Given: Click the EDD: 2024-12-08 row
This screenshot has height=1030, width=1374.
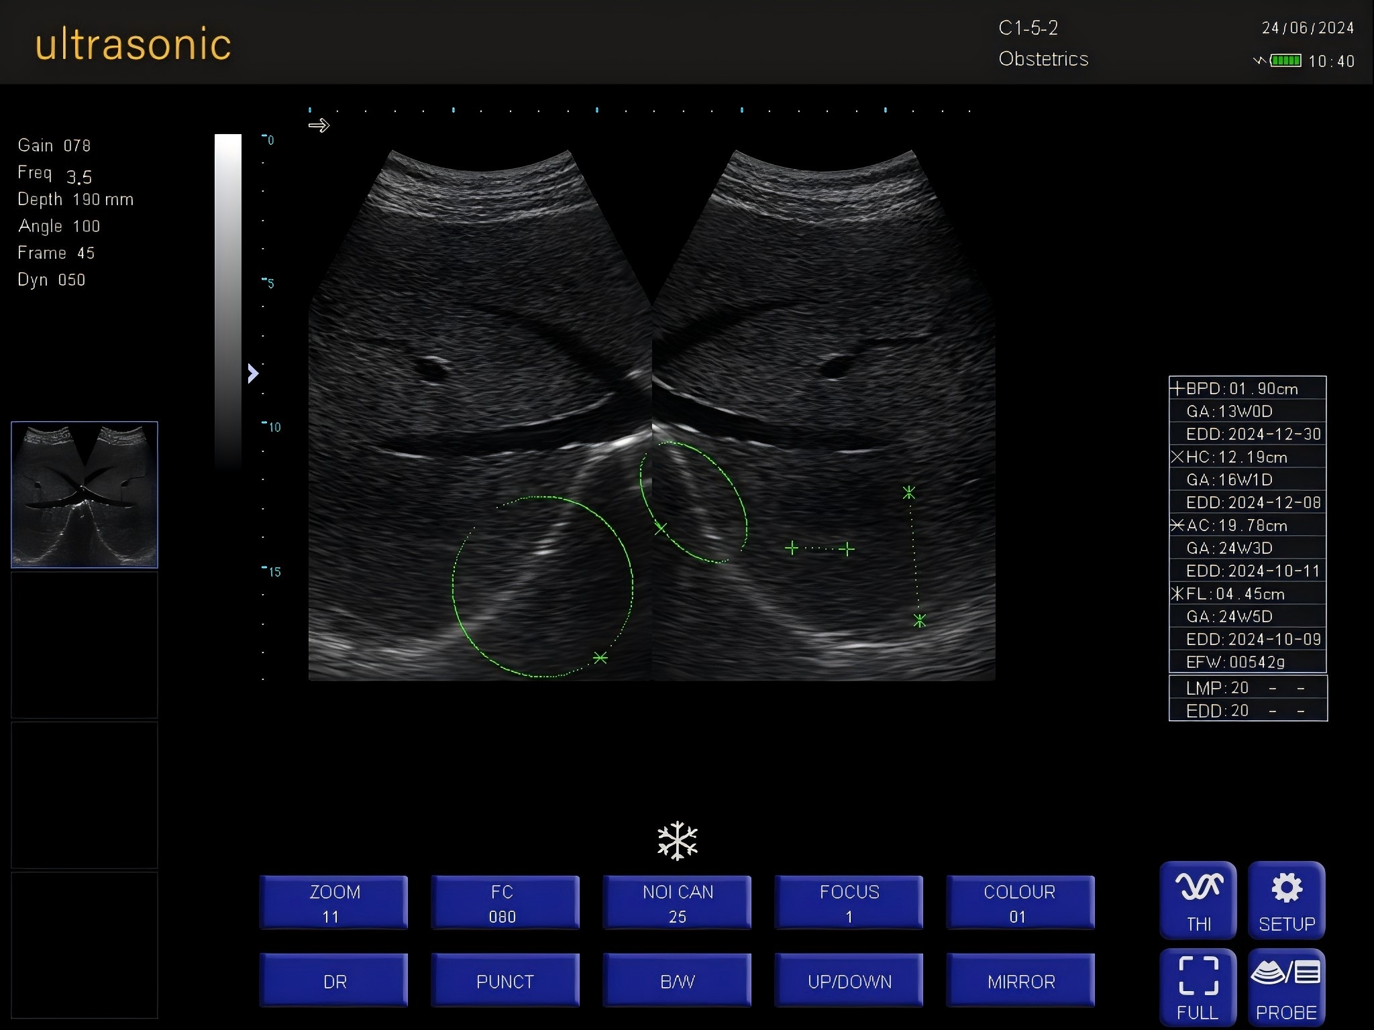Looking at the screenshot, I should [1247, 502].
